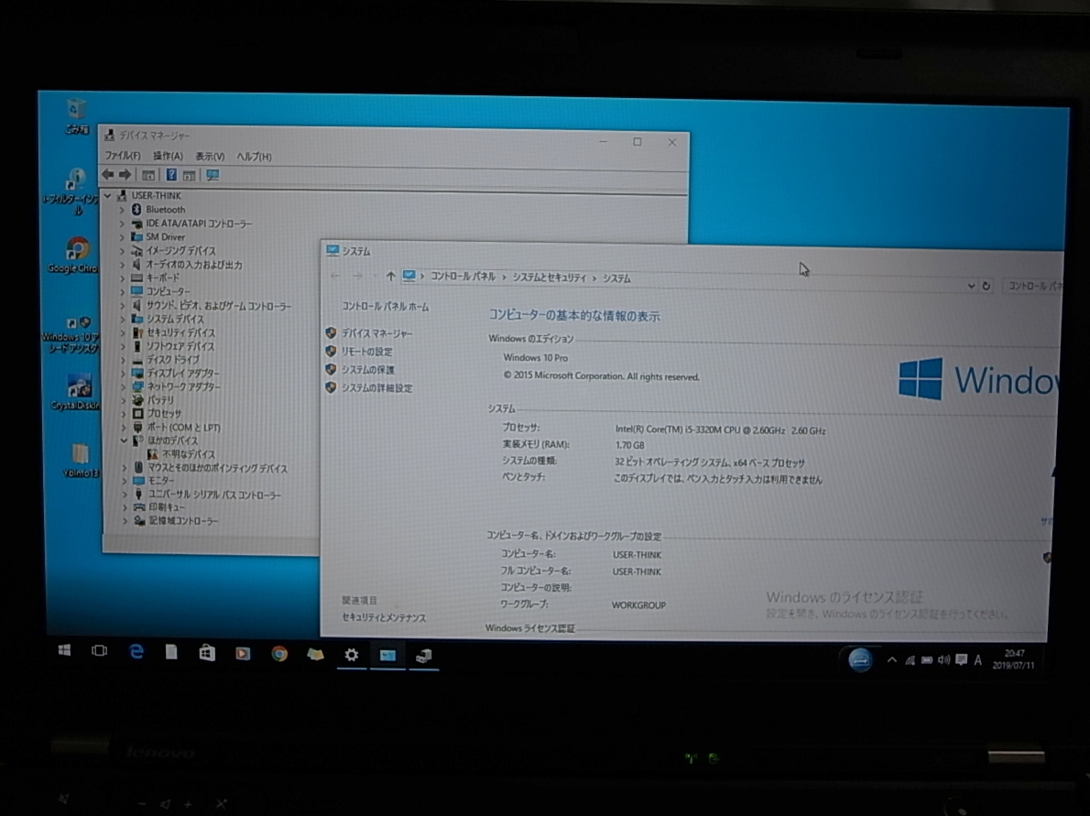This screenshot has height=816, width=1090.
Task: Click the Control Panel search field
Action: pos(1033,287)
